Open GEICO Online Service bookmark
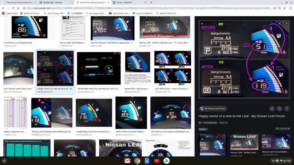This screenshot has height=165, width=294. (119, 13)
